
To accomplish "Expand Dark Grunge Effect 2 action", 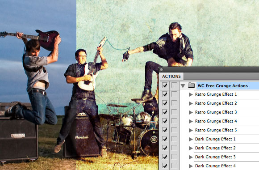I will point(191,148).
